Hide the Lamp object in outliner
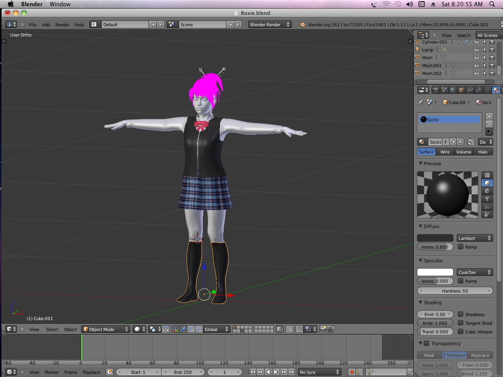The height and width of the screenshot is (377, 503). click(477, 50)
